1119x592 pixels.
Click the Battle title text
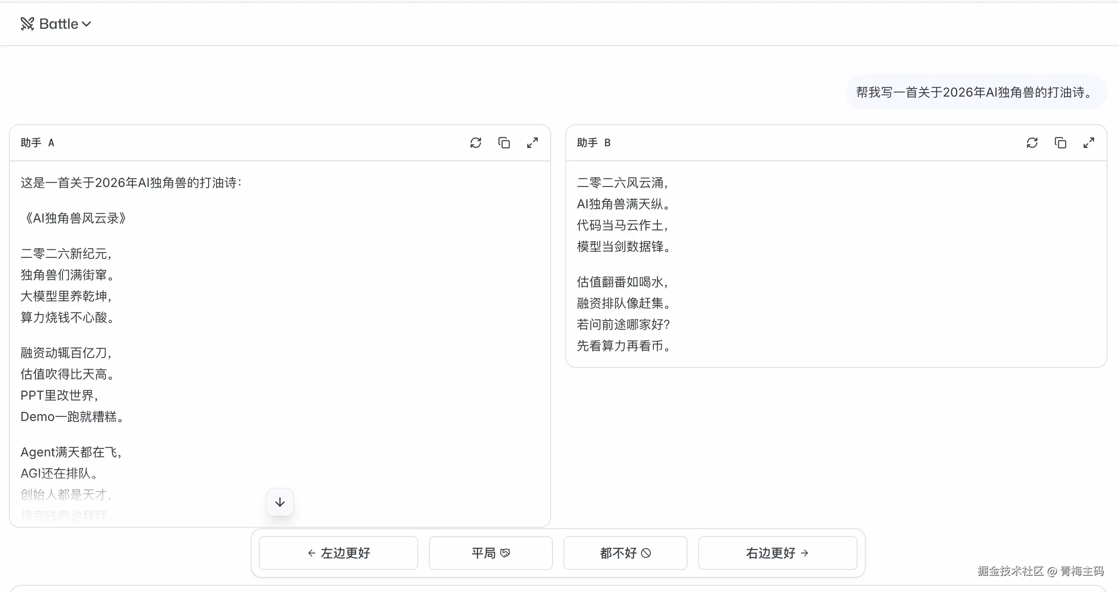pyautogui.click(x=58, y=24)
